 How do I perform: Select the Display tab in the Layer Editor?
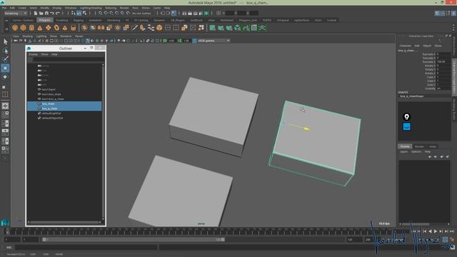405,146
